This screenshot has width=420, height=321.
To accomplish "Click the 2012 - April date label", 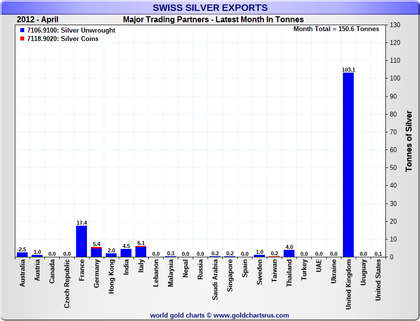I will click(38, 20).
